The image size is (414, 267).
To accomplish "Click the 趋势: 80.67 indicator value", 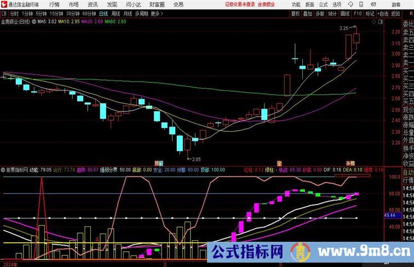I will pyautogui.click(x=88, y=170).
